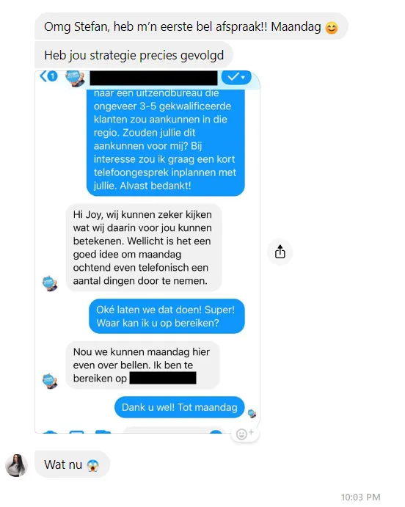Click the back arrow with unread badge

[x=49, y=76]
